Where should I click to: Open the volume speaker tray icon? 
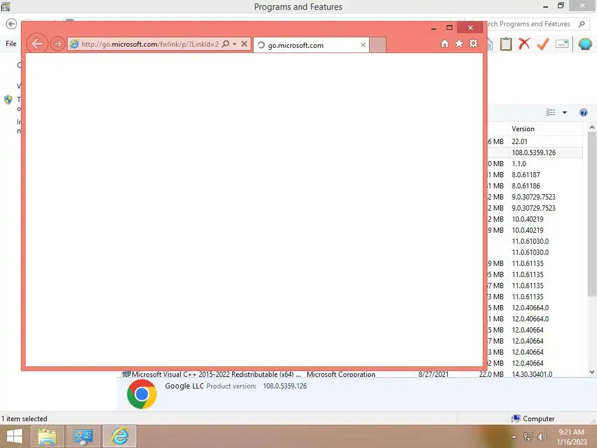pos(542,437)
